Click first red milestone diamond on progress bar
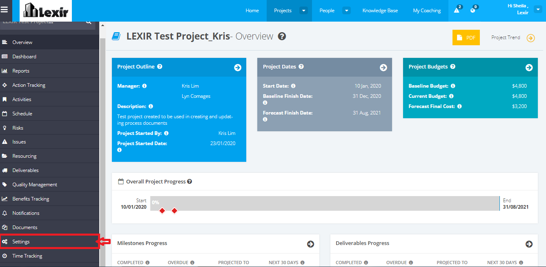This screenshot has width=546, height=267. [x=162, y=211]
